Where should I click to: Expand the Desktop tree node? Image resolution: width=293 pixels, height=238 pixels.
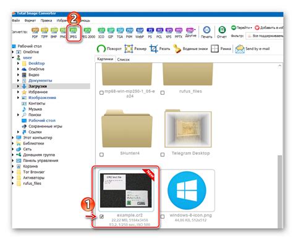tap(18, 63)
